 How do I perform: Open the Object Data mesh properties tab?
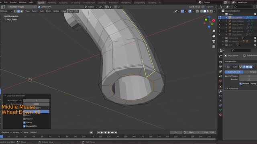(220, 110)
